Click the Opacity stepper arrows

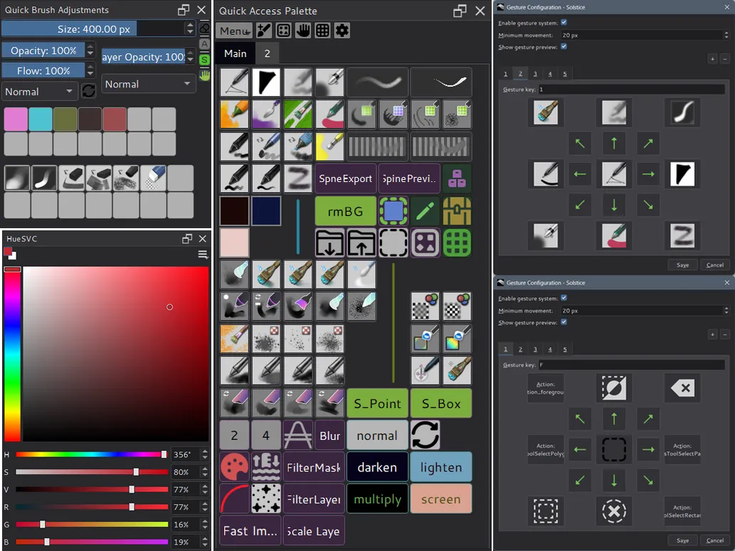tap(90, 50)
